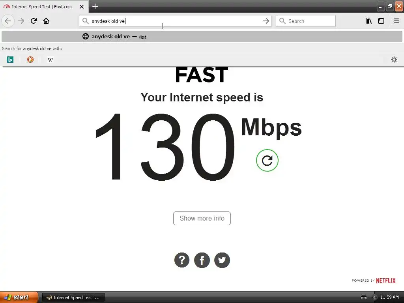Share result on Facebook
The width and height of the screenshot is (404, 303).
[x=202, y=260]
